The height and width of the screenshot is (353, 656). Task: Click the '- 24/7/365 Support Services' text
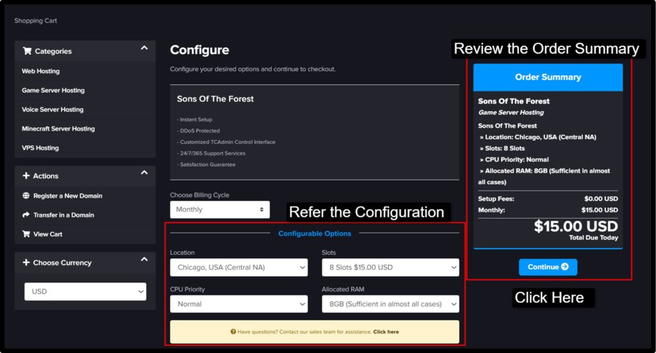click(211, 153)
